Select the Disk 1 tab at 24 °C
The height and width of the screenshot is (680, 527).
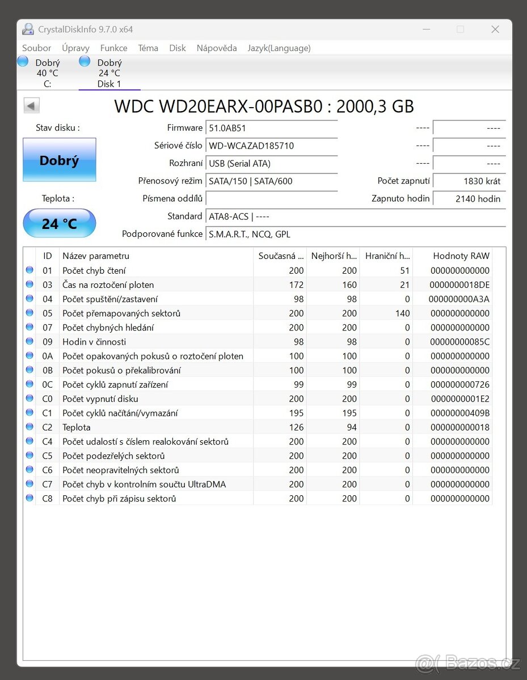109,73
